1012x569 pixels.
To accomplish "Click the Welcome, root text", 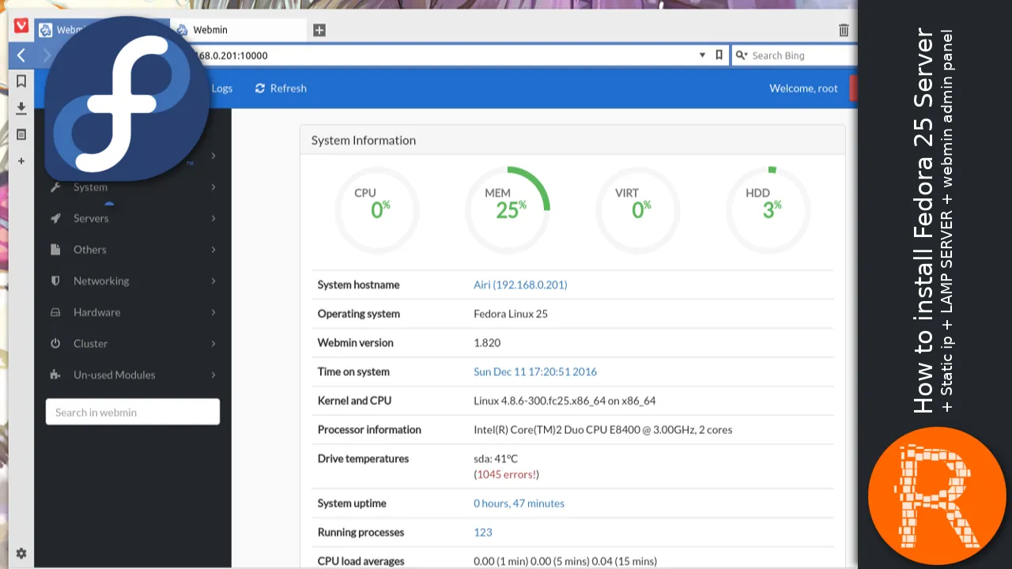I will coord(803,89).
